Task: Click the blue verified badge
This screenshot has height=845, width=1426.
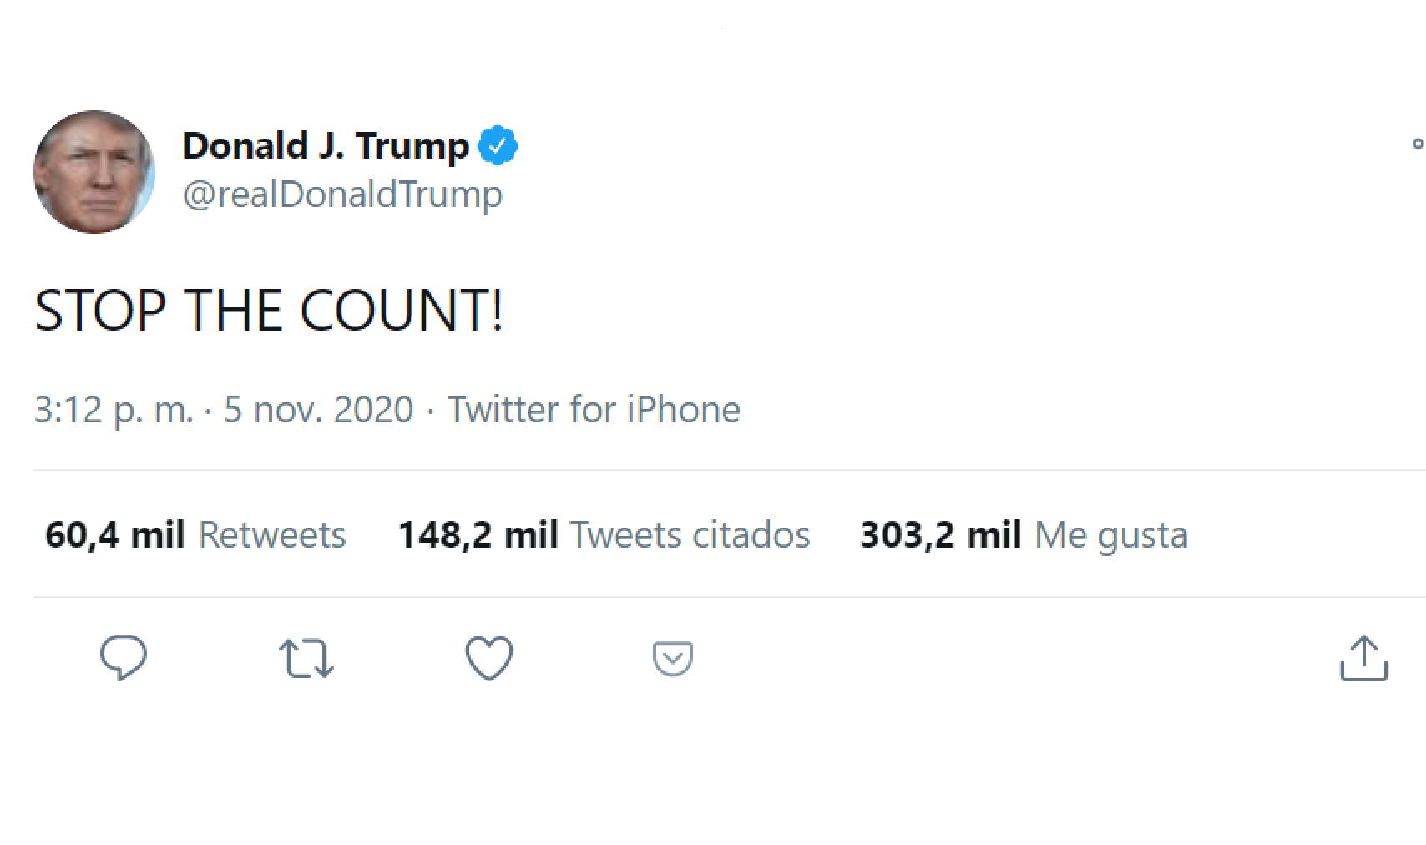Action: pos(498,146)
